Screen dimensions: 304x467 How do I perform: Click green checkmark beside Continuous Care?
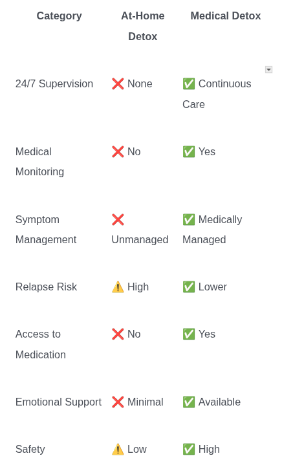pyautogui.click(x=189, y=83)
